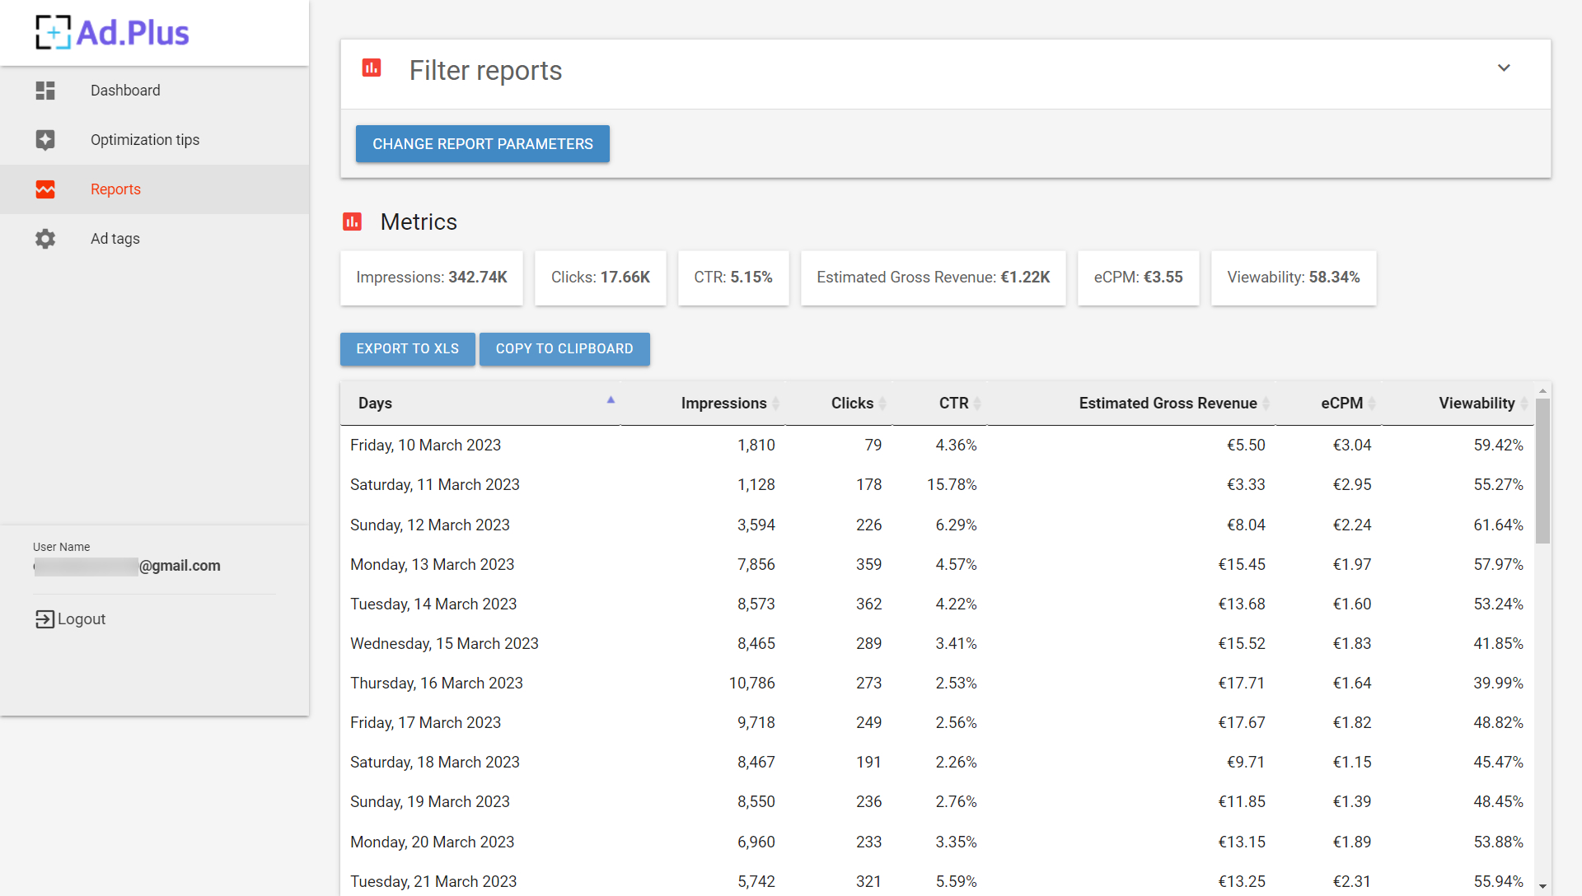Viewport: 1582px width, 896px height.
Task: Collapse the Filter reports panel
Action: click(x=1504, y=68)
